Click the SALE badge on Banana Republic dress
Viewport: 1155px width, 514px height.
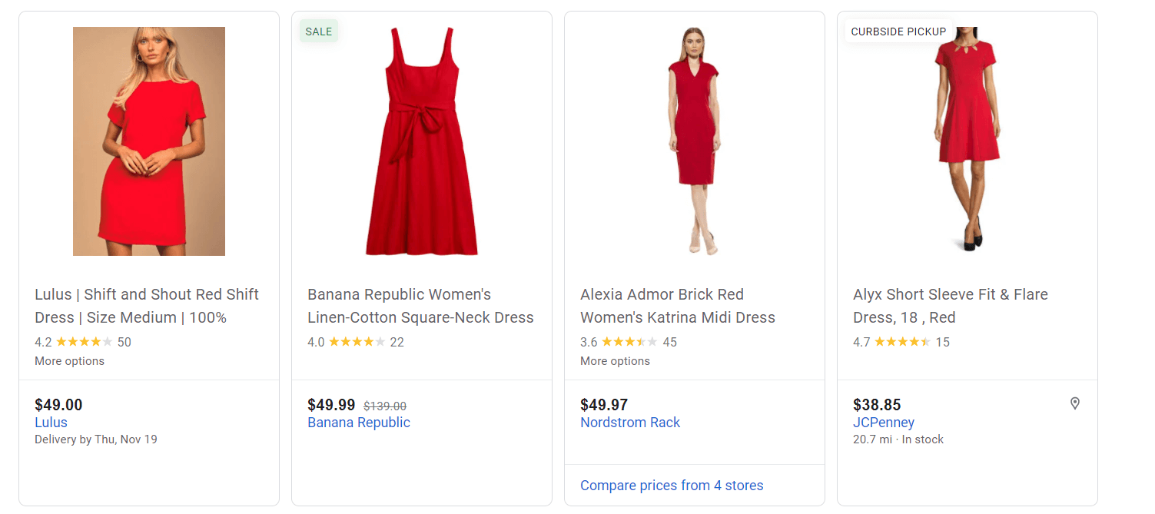(x=319, y=32)
